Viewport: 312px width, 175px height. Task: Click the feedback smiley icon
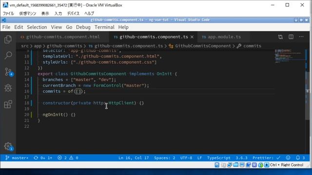tap(288, 157)
